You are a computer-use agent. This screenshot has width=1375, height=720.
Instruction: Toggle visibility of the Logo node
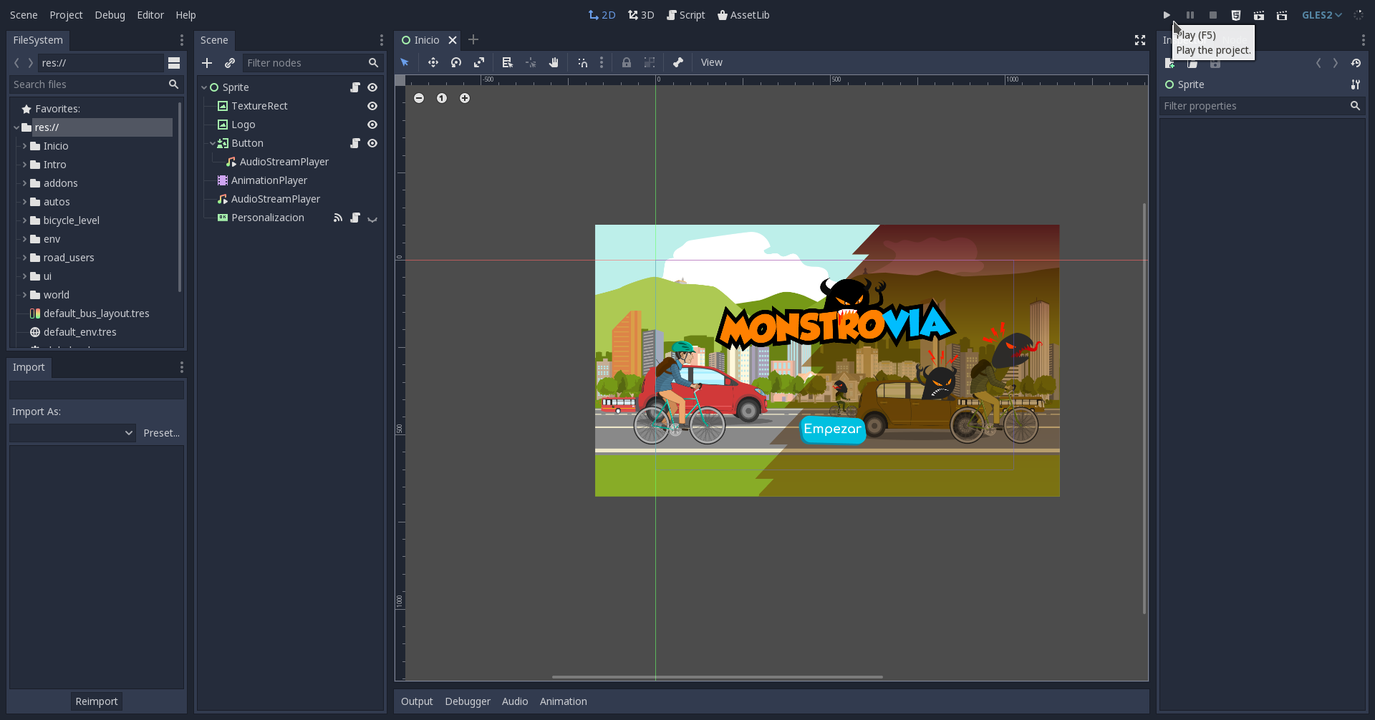[x=372, y=124]
